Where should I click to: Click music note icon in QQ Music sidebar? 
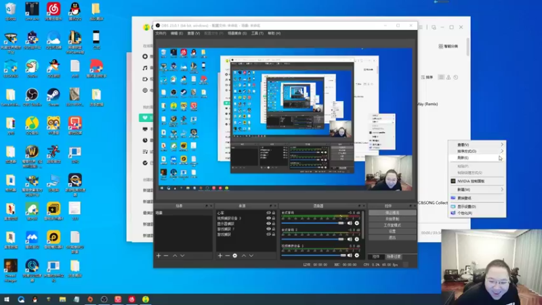pyautogui.click(x=145, y=68)
